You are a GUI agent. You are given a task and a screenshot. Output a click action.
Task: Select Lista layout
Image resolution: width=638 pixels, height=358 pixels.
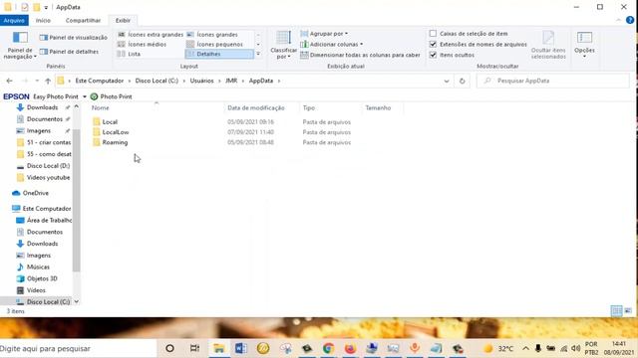tap(129, 54)
